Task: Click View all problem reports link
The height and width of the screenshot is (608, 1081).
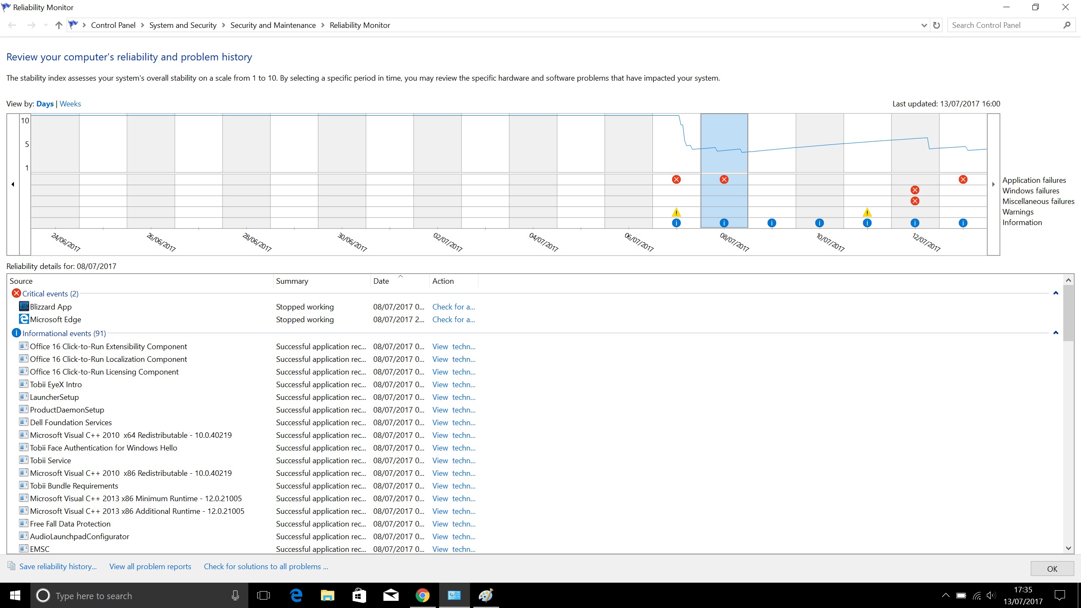Action: point(150,566)
